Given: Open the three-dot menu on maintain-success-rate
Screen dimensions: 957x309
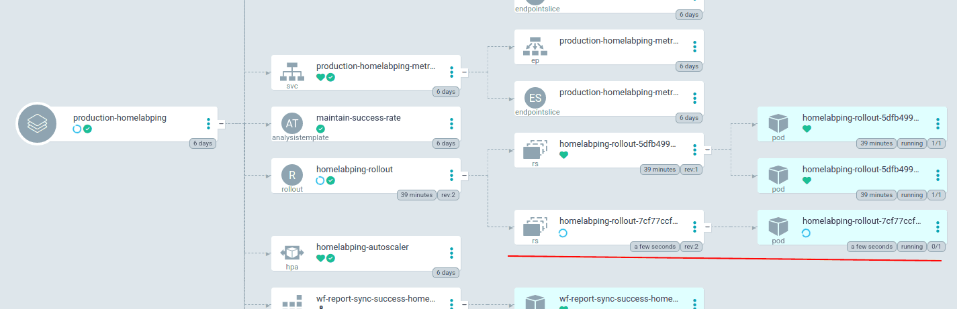Looking at the screenshot, I should (451, 123).
